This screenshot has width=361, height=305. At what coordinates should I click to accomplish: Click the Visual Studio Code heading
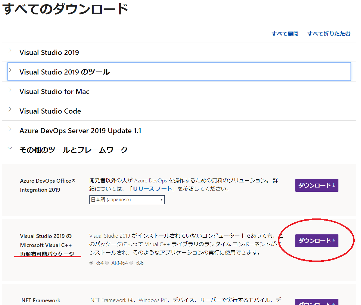(50, 111)
